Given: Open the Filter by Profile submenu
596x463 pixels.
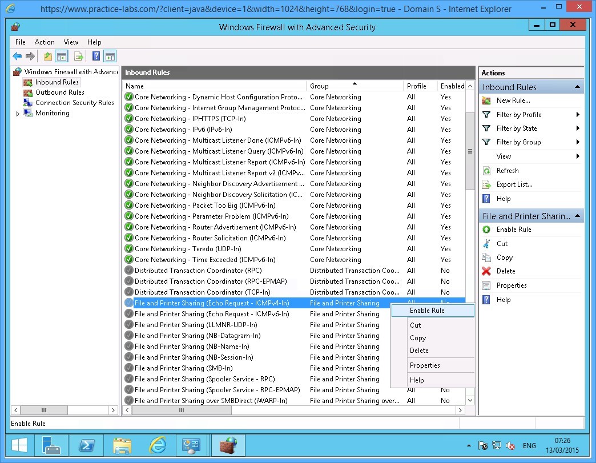Looking at the screenshot, I should (518, 115).
